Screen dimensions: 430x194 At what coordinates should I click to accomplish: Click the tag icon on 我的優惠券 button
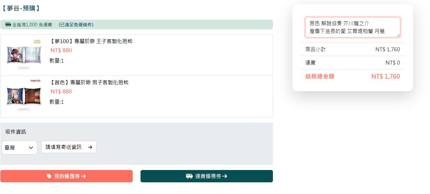[49, 176]
